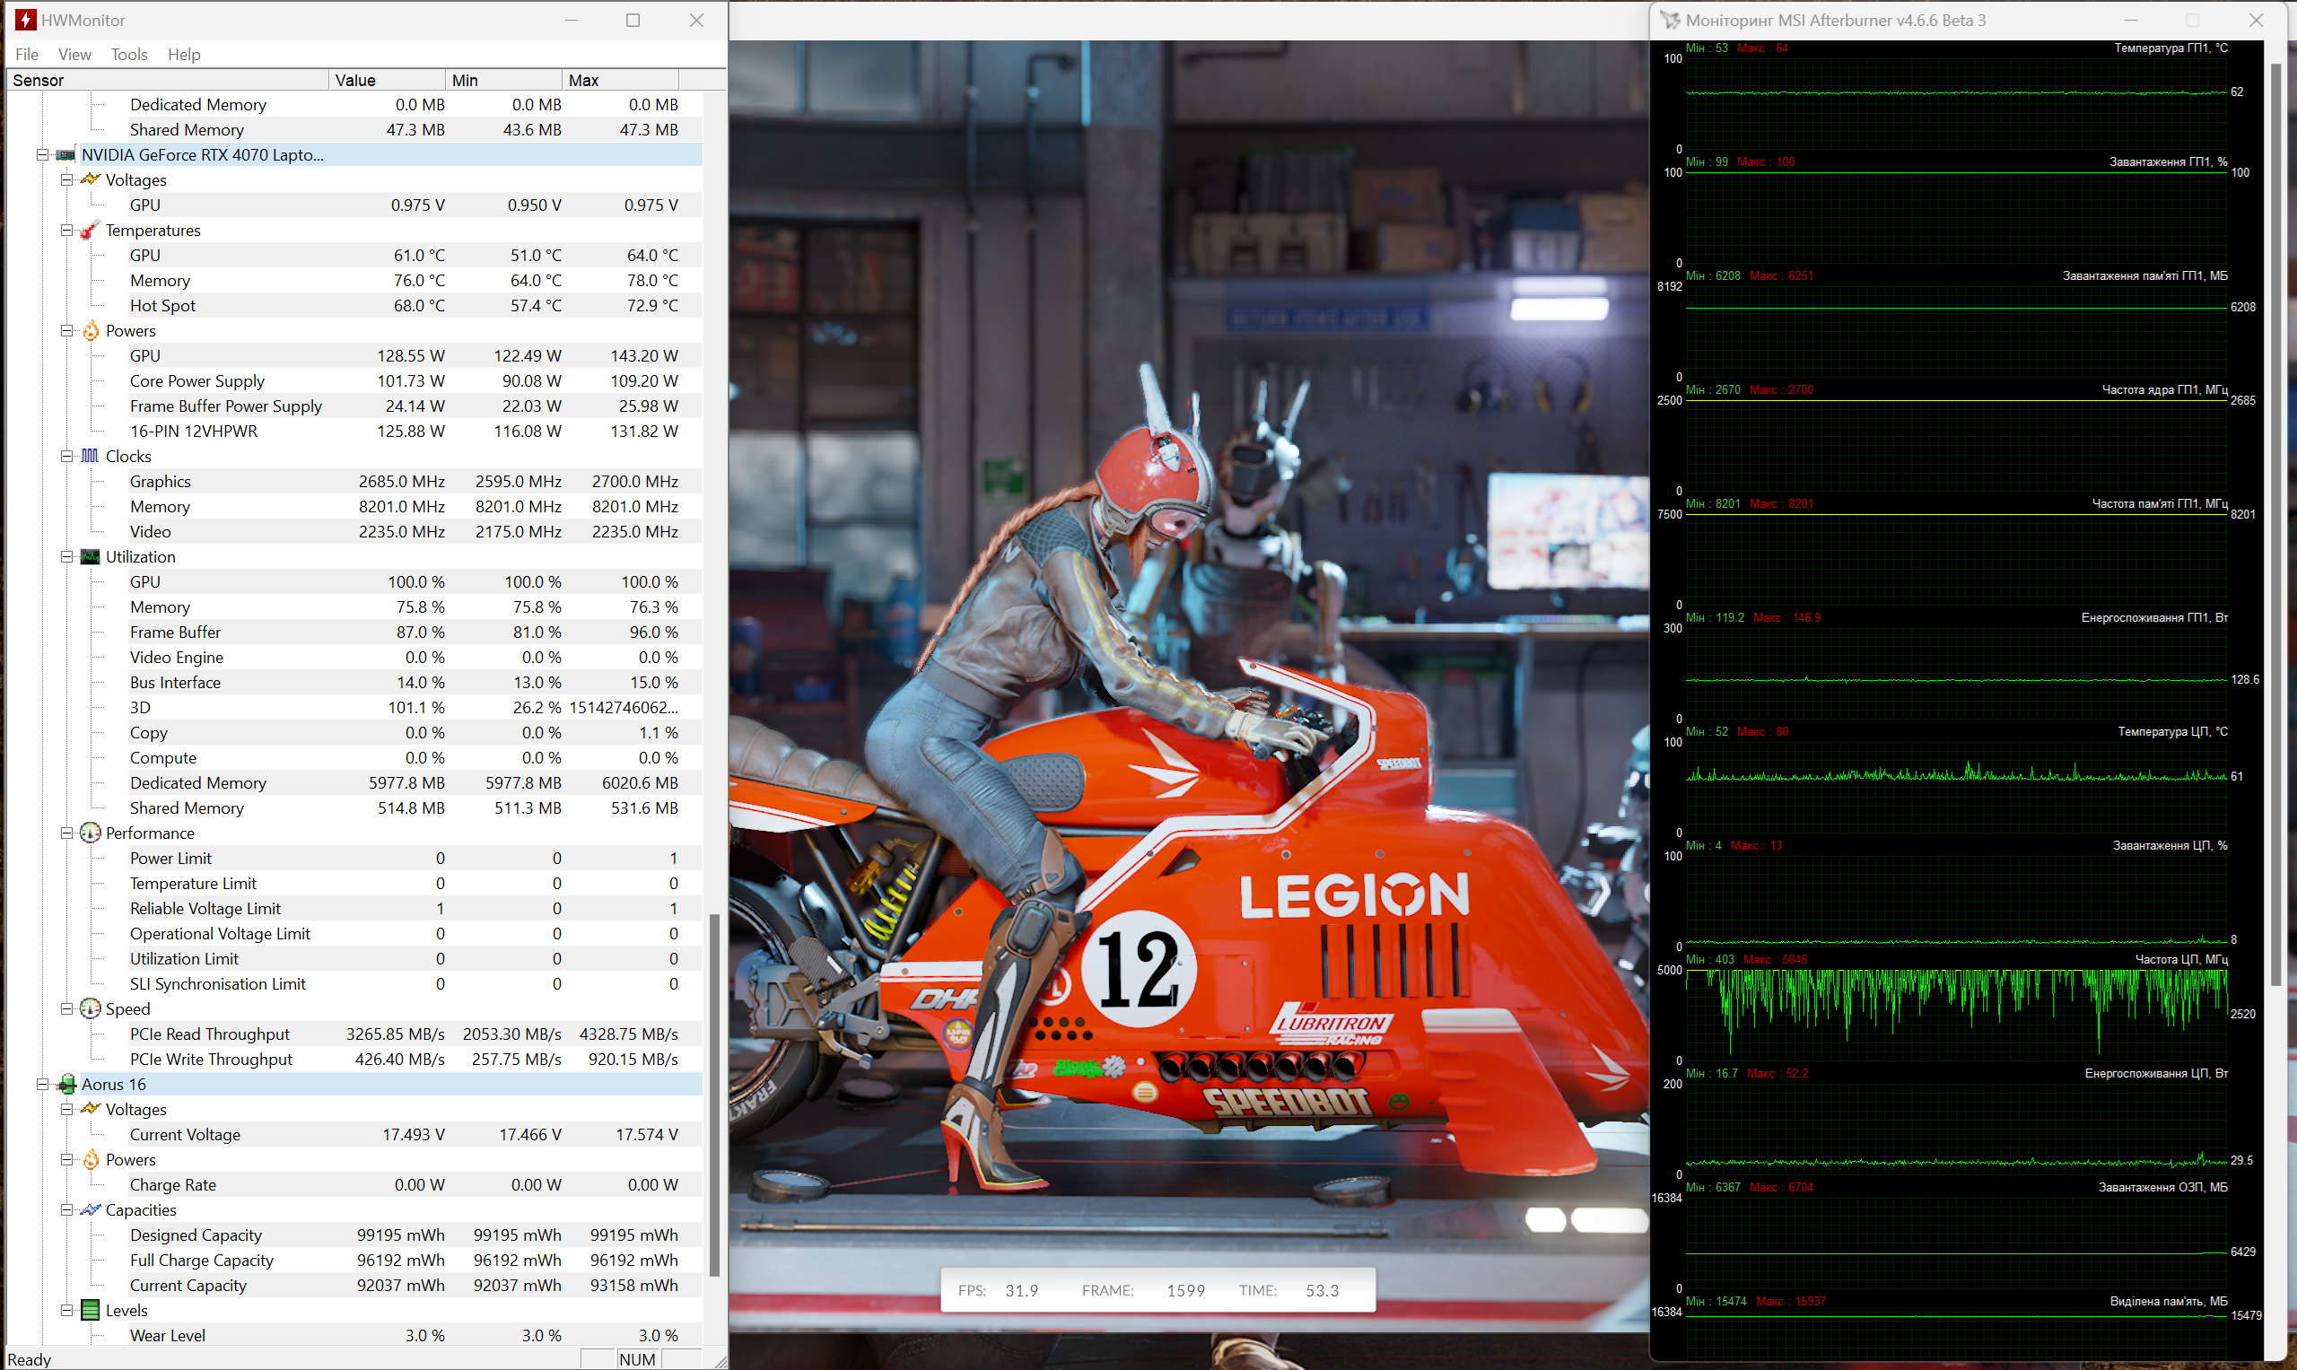Collapse the Levels tree branch
This screenshot has width=2297, height=1370.
[66, 1311]
